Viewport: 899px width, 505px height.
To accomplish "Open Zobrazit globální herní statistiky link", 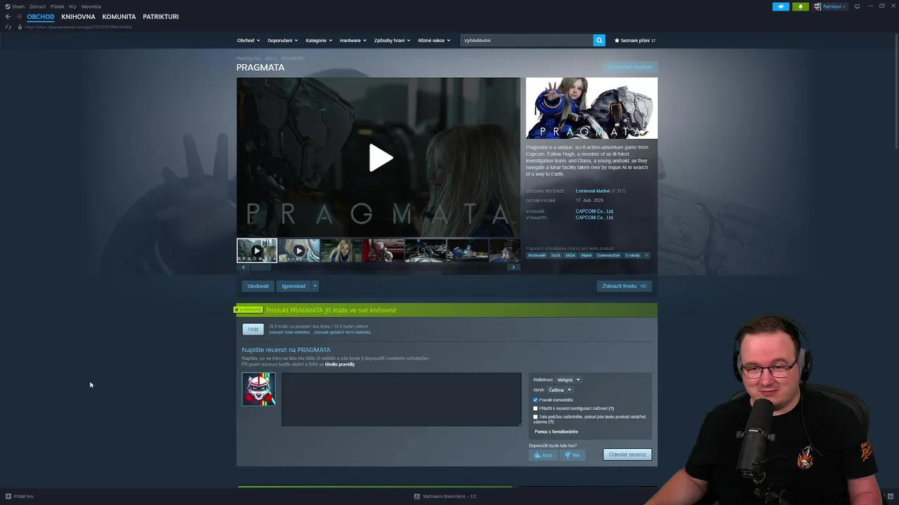I will pyautogui.click(x=342, y=332).
